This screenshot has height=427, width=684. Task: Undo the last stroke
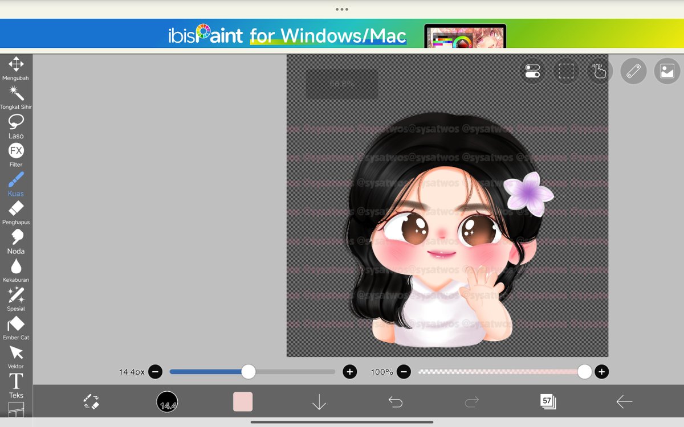point(396,402)
